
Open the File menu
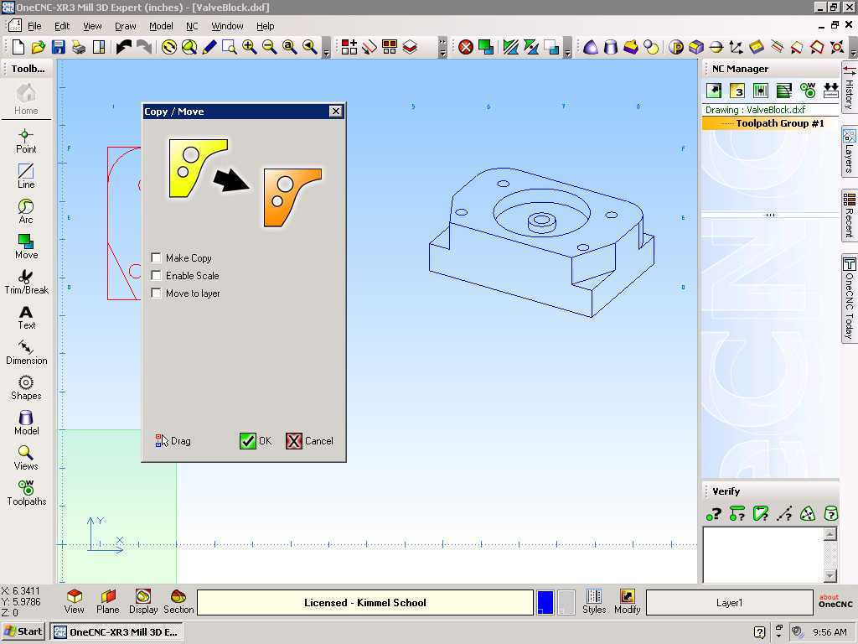click(34, 26)
